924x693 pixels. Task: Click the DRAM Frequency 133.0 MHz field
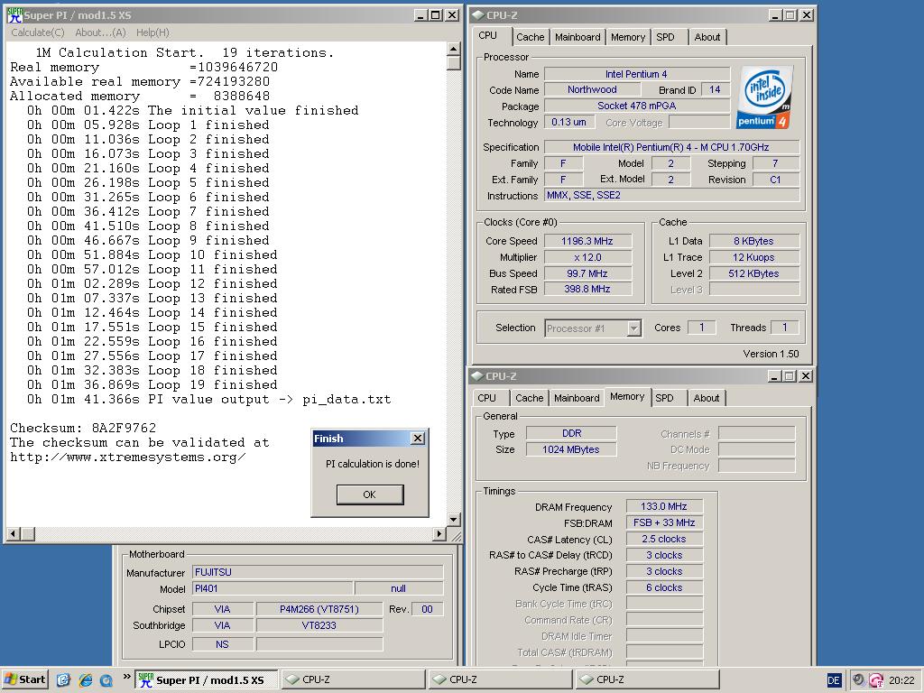coord(664,506)
